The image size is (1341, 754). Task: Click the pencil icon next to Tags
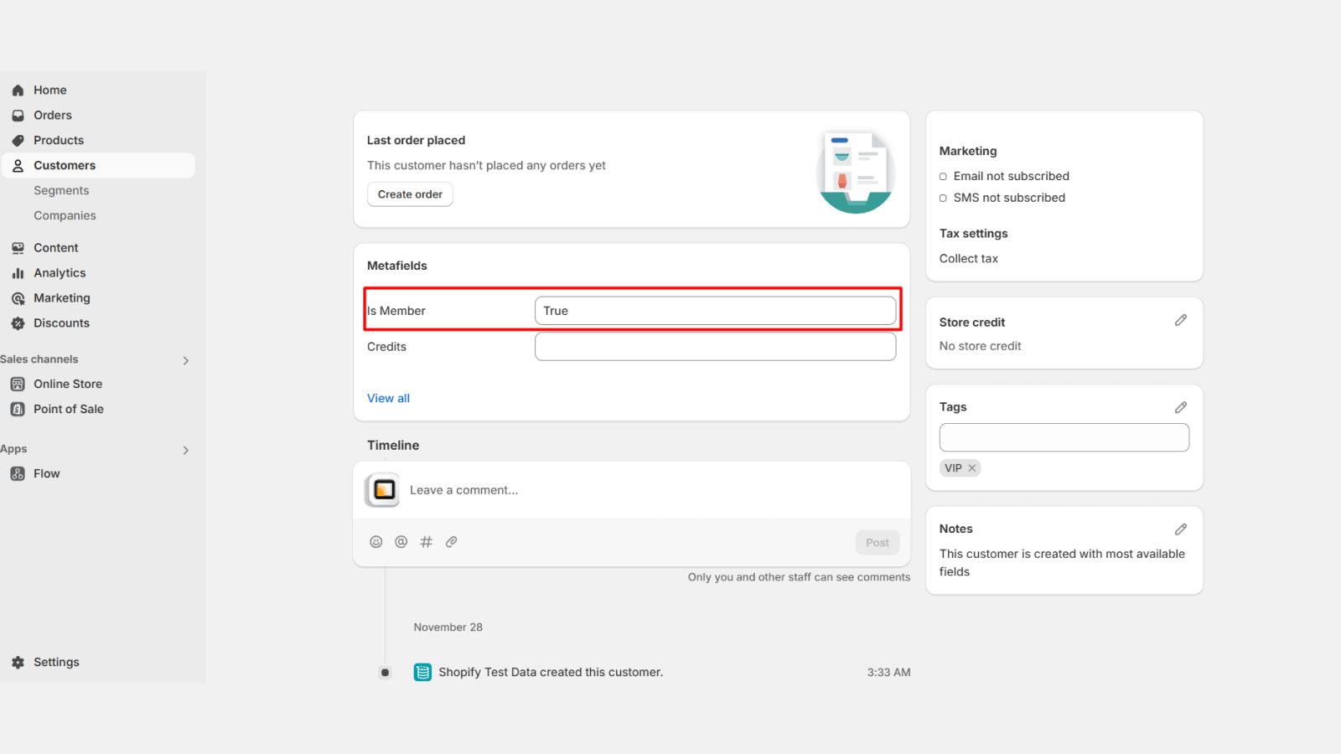1181,407
